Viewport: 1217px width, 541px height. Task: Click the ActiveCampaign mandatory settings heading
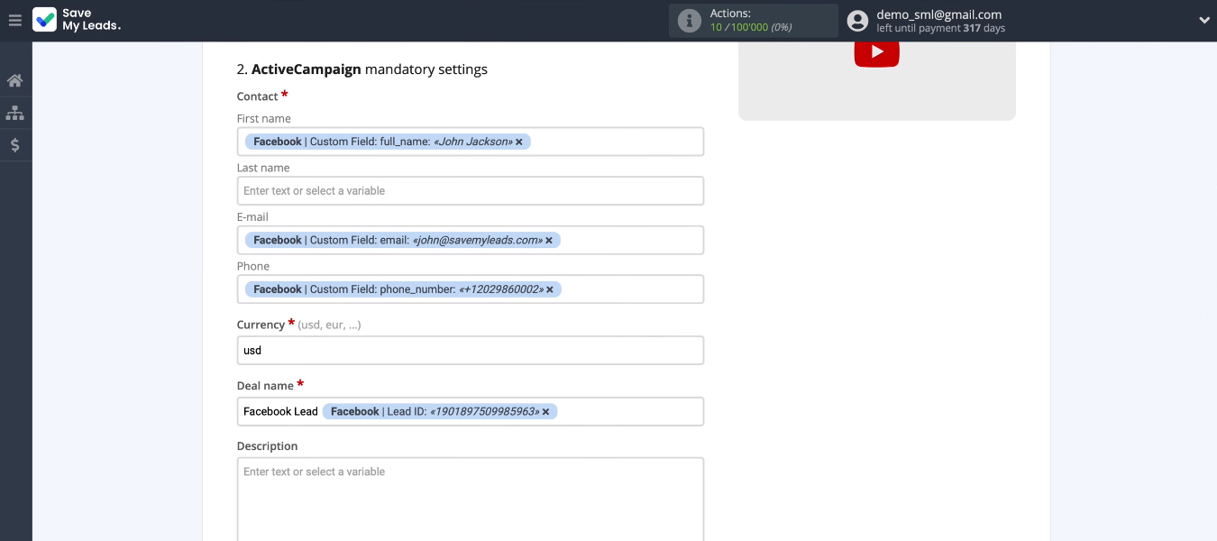click(361, 69)
